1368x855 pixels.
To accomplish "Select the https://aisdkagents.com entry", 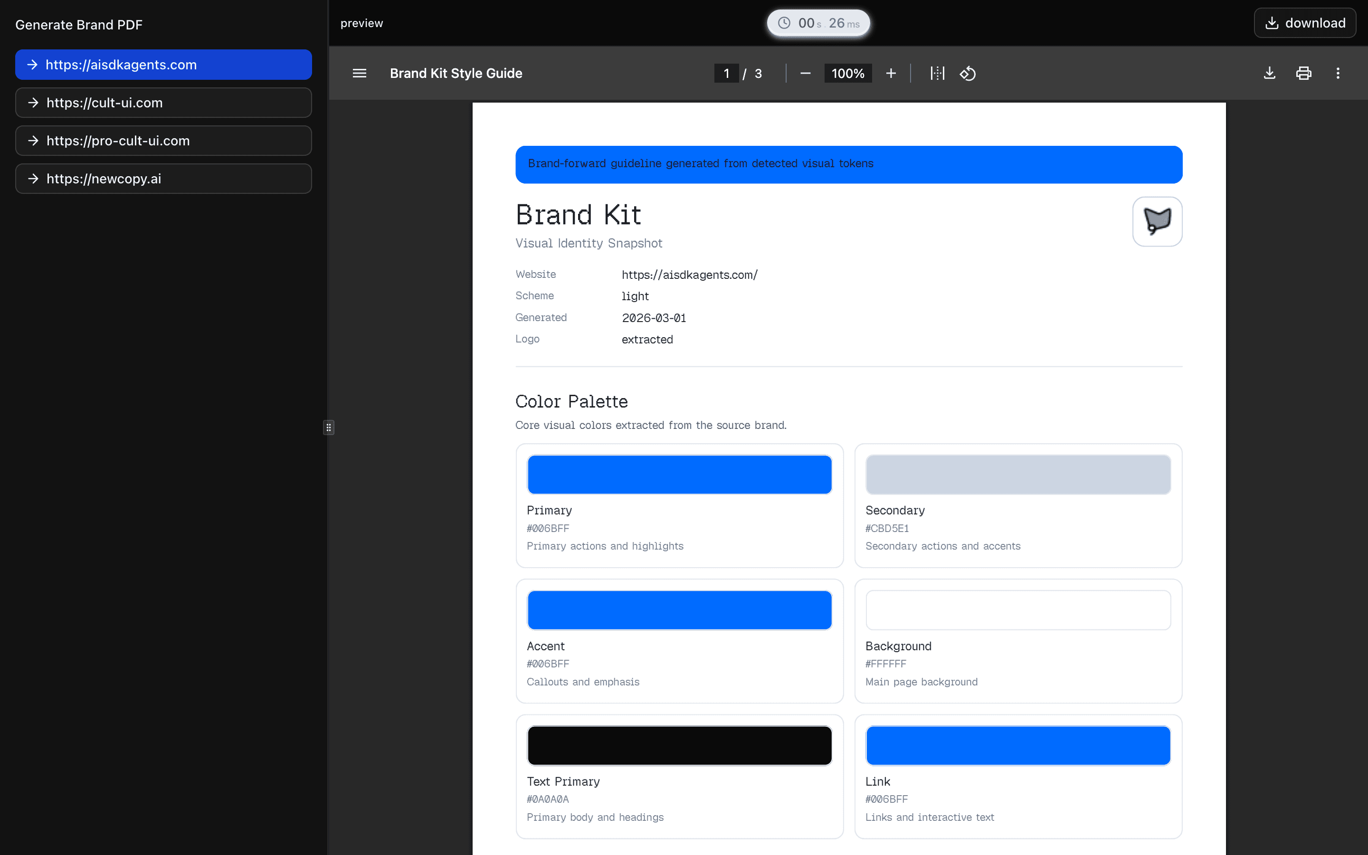I will (163, 65).
